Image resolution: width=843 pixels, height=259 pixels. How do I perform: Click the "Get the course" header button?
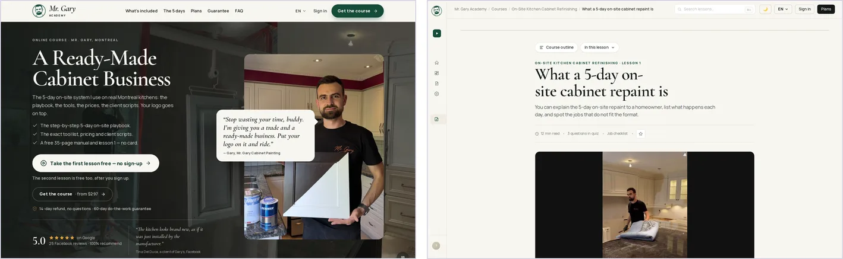click(357, 11)
